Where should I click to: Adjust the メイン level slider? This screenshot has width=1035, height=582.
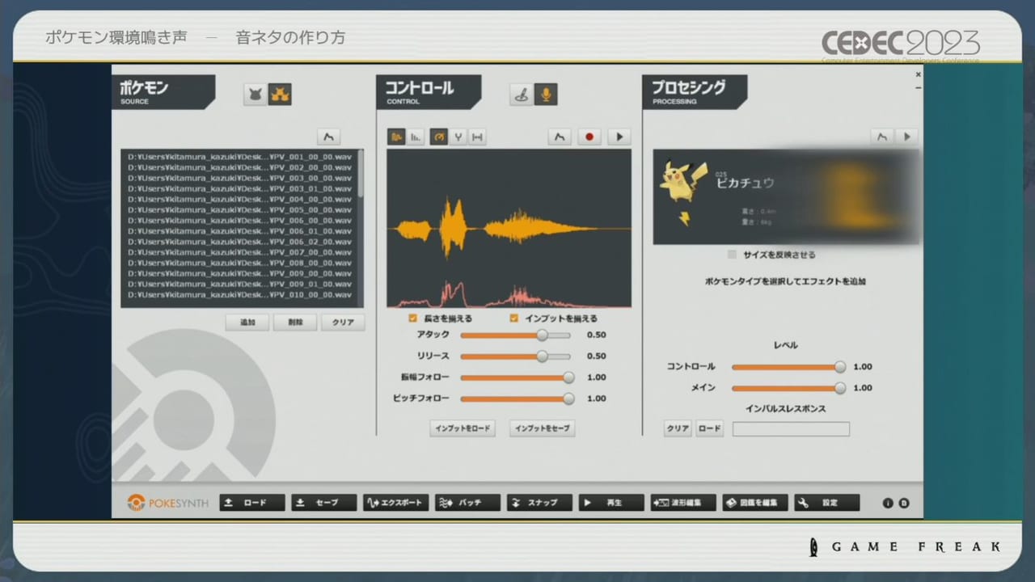coord(788,388)
